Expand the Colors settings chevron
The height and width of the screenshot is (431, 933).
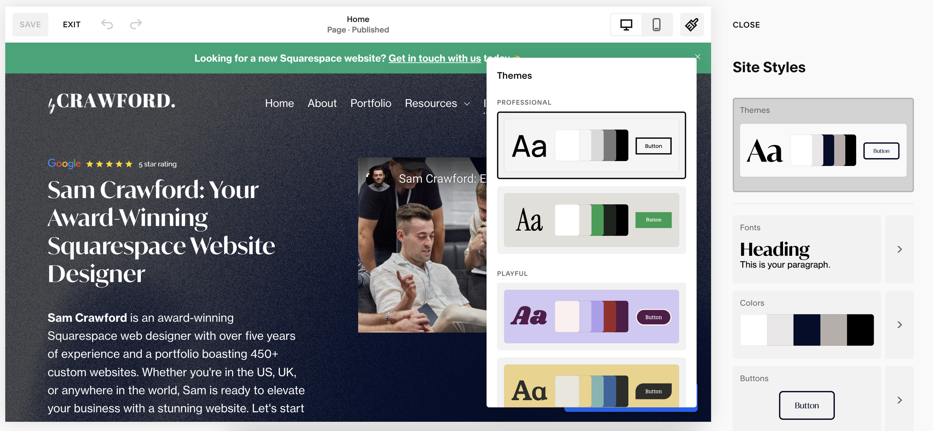(899, 325)
